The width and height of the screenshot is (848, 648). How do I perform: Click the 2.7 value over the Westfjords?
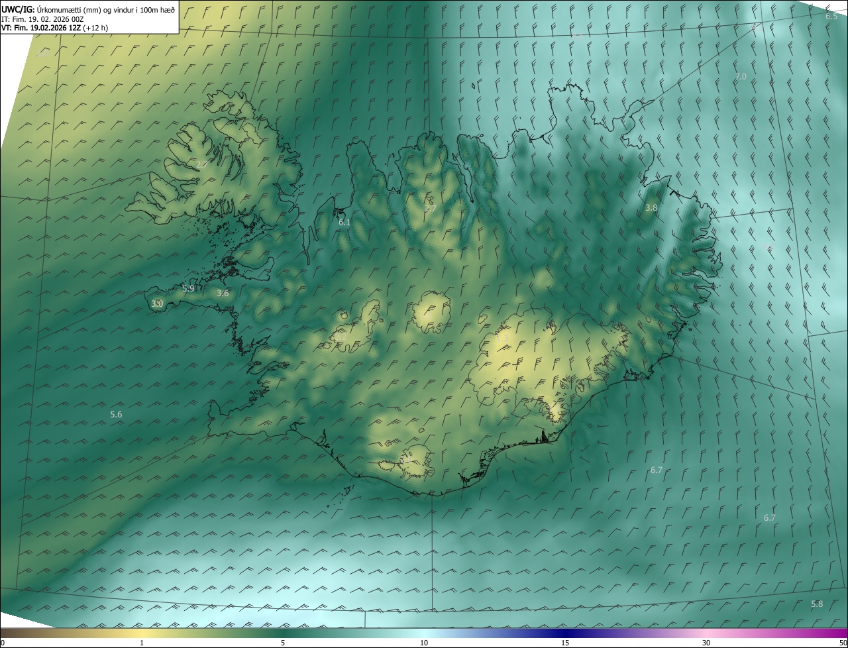coord(202,164)
